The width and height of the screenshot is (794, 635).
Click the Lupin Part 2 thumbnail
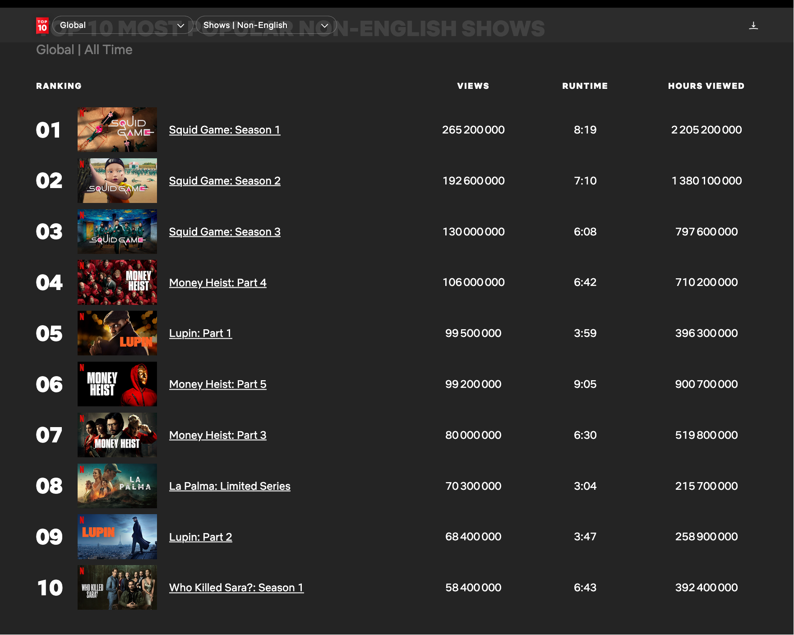pos(117,537)
